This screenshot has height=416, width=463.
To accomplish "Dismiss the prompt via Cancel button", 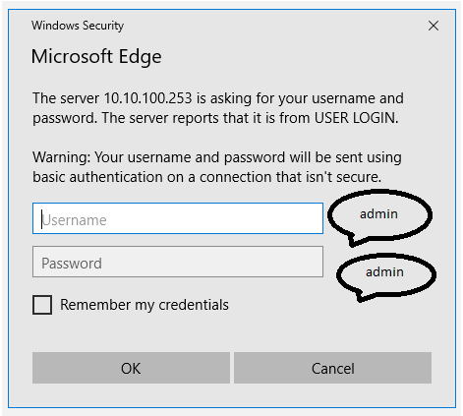I will point(332,368).
